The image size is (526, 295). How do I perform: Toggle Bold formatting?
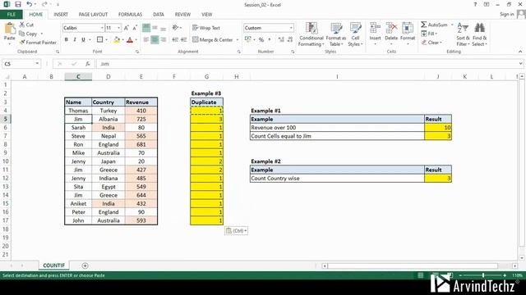(x=67, y=40)
